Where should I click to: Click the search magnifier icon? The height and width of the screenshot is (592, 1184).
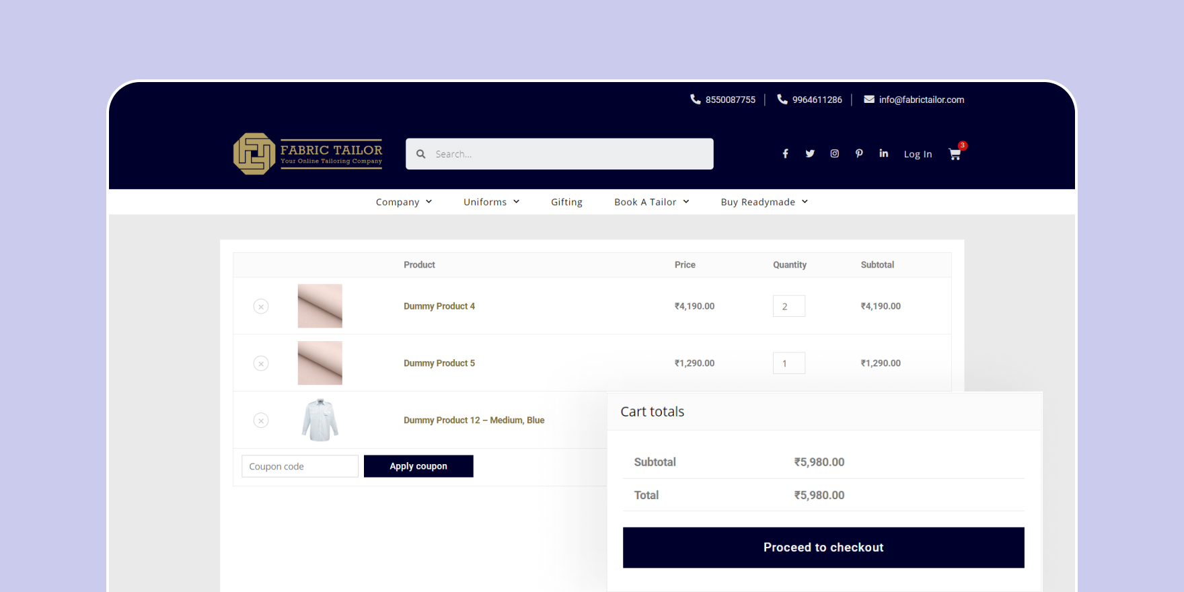click(421, 154)
